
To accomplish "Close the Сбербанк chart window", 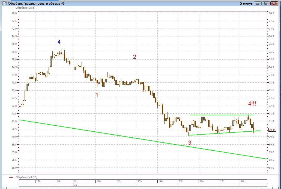I will [x=274, y=3].
